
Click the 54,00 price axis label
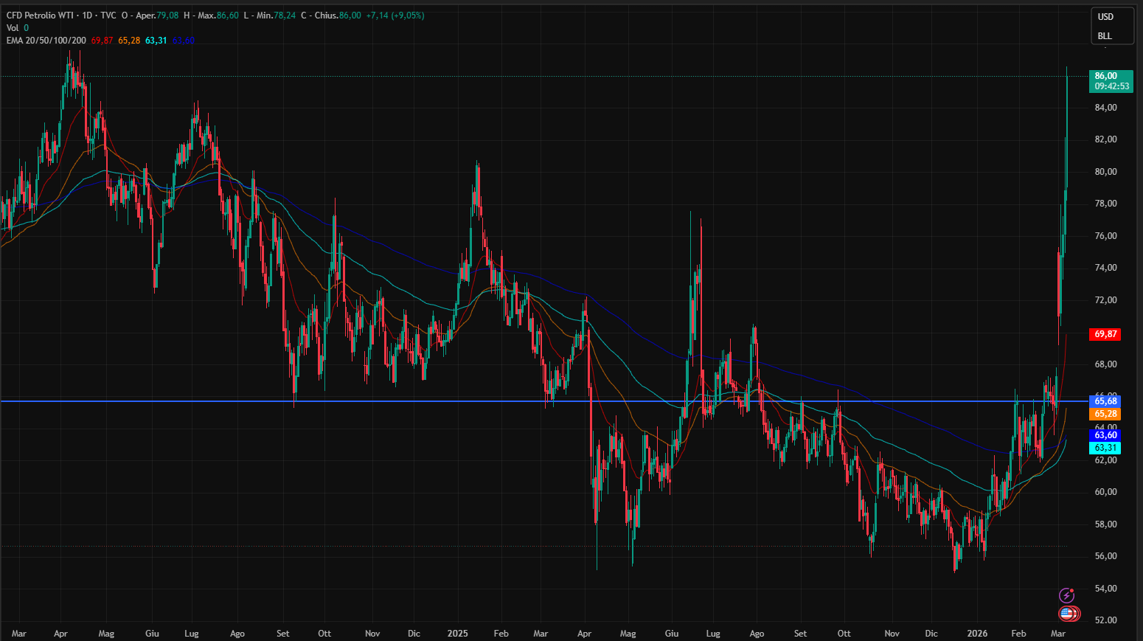pyautogui.click(x=1105, y=589)
